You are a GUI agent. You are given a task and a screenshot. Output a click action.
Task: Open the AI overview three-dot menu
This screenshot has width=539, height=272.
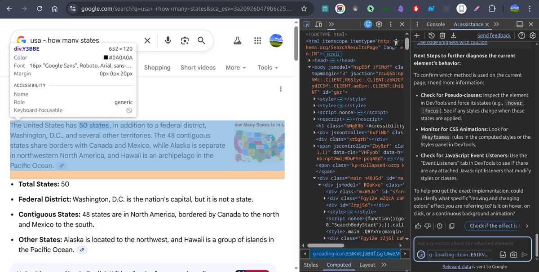click(x=281, y=89)
